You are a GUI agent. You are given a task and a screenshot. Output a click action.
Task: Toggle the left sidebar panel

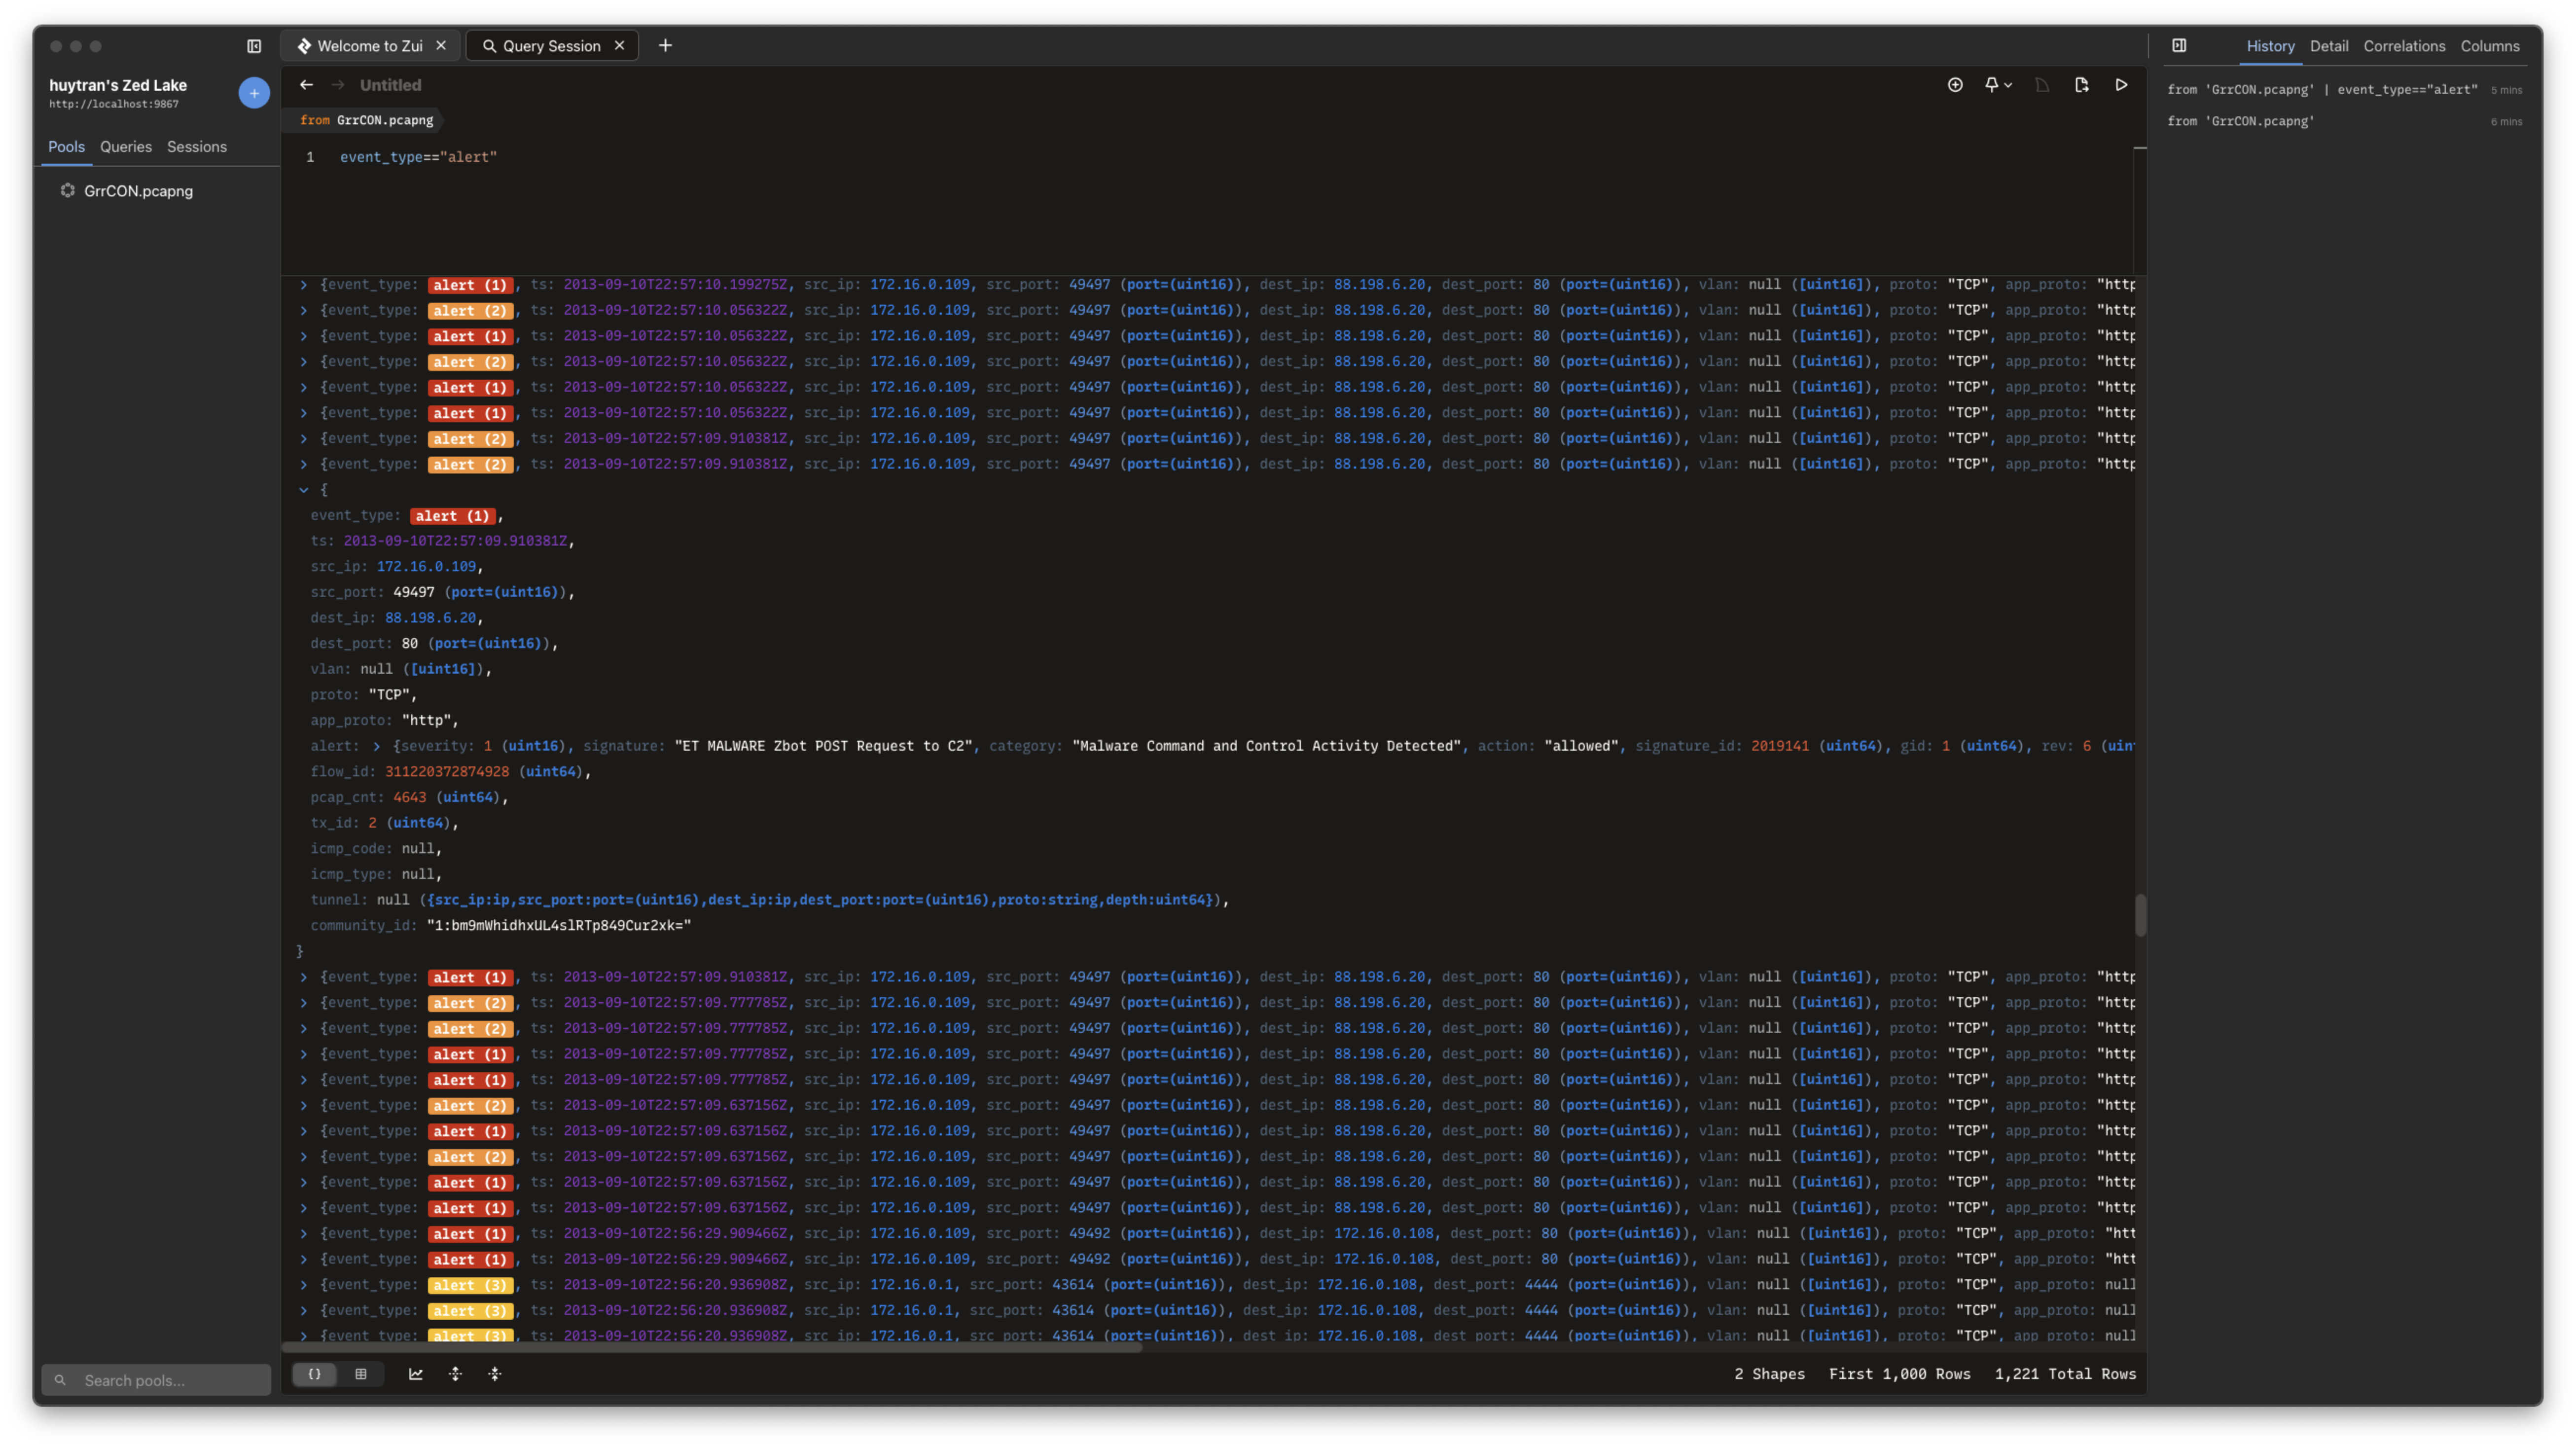[254, 46]
